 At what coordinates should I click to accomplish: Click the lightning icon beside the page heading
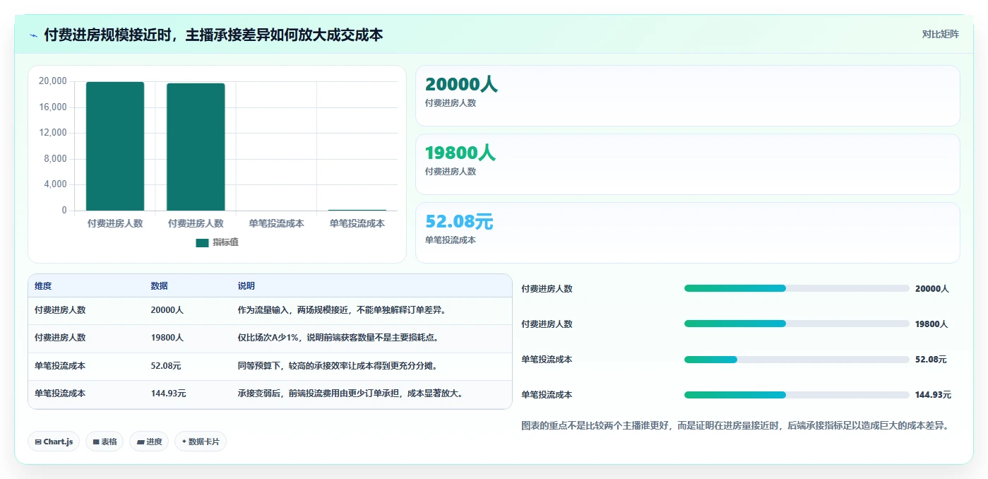33,35
